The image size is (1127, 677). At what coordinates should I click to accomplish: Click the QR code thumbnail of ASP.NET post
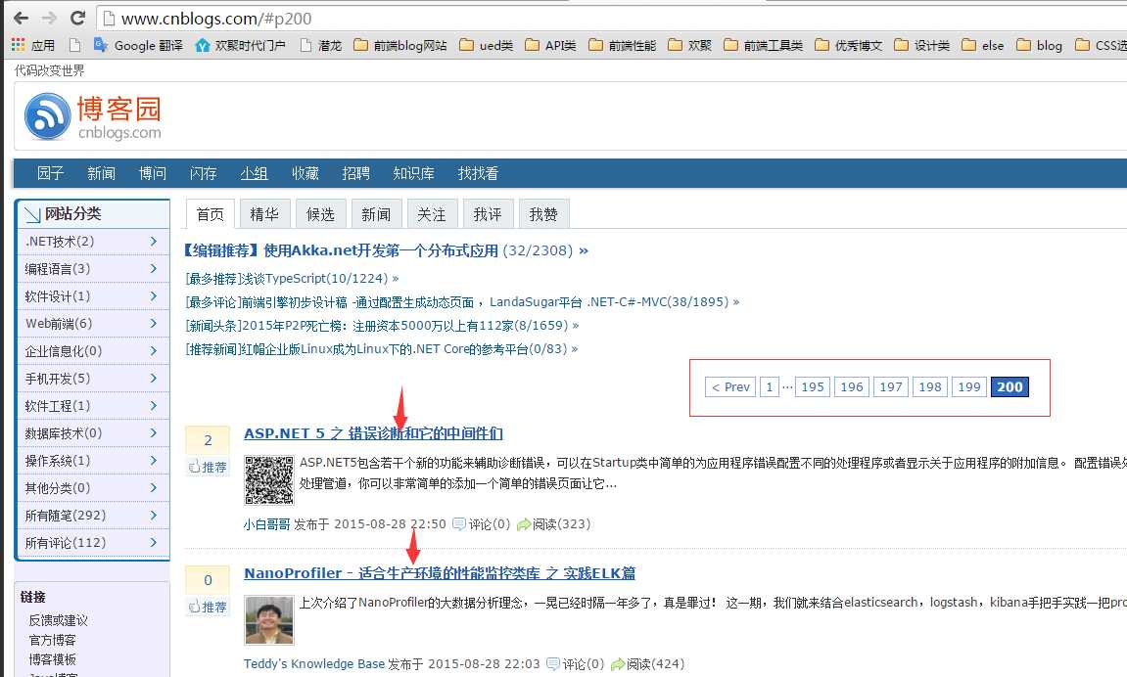pyautogui.click(x=269, y=479)
